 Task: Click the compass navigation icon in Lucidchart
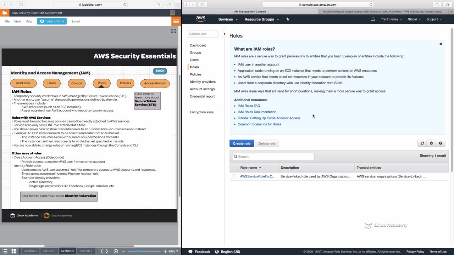[x=116, y=251]
